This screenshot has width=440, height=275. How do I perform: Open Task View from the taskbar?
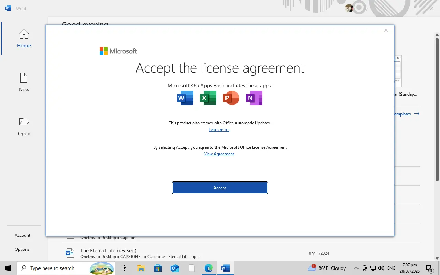124,268
